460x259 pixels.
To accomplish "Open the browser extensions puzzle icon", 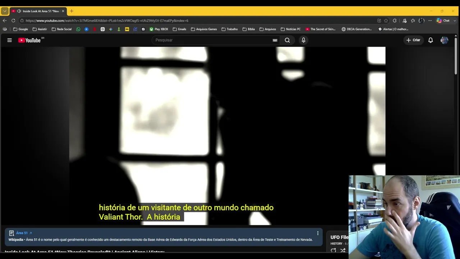I will pyautogui.click(x=395, y=21).
